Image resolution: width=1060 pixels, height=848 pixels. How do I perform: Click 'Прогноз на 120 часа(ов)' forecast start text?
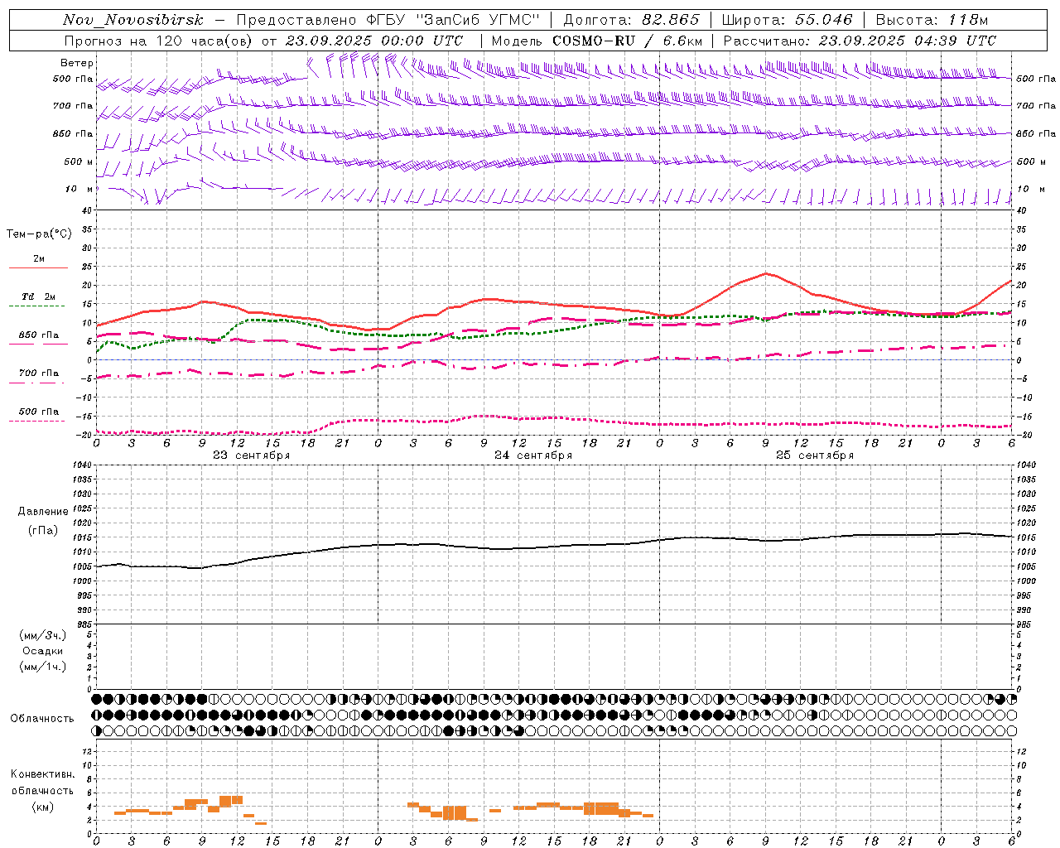point(159,41)
